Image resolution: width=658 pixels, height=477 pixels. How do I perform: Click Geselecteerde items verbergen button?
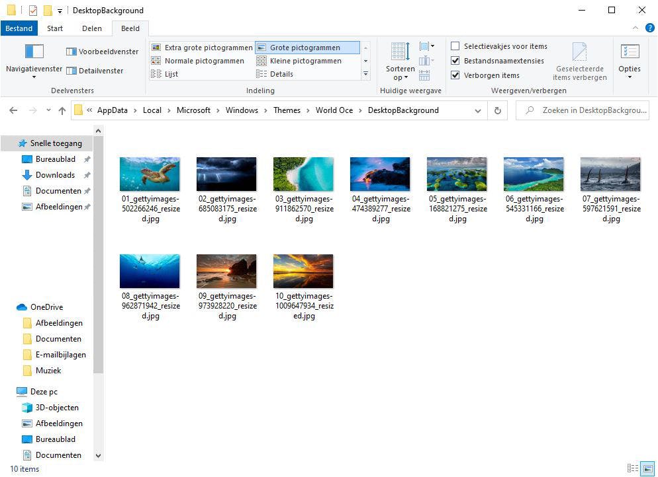pyautogui.click(x=579, y=61)
